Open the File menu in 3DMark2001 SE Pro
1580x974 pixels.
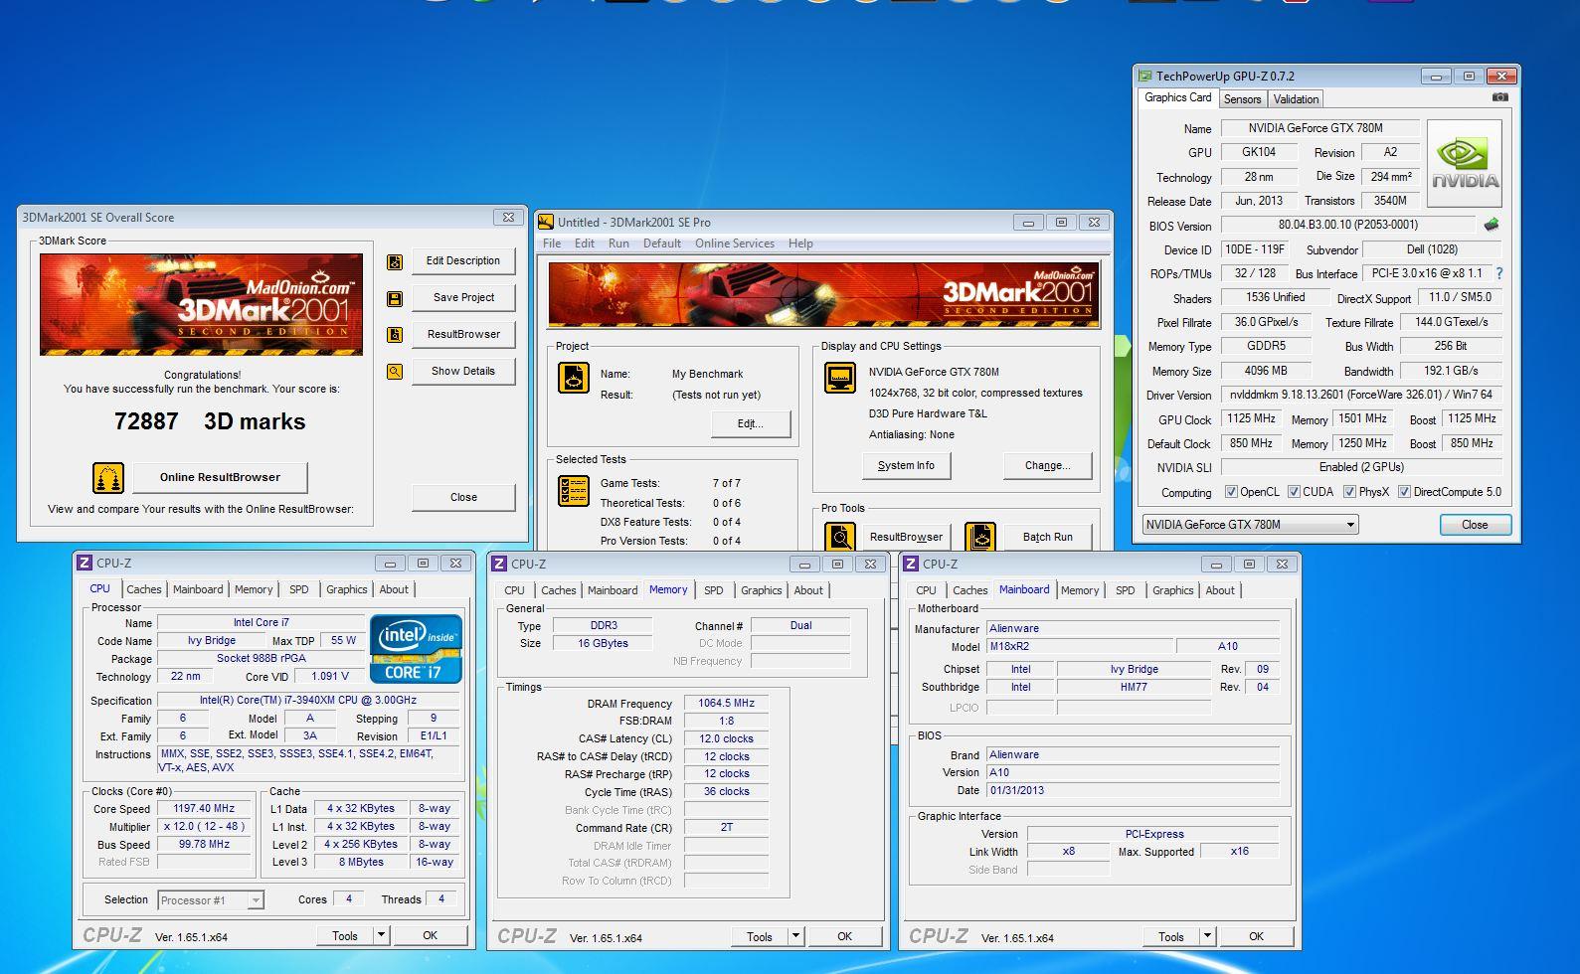[552, 243]
